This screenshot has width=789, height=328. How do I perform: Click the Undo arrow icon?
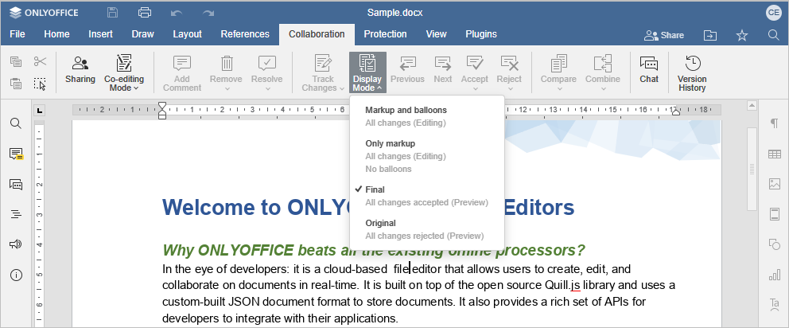click(x=176, y=13)
